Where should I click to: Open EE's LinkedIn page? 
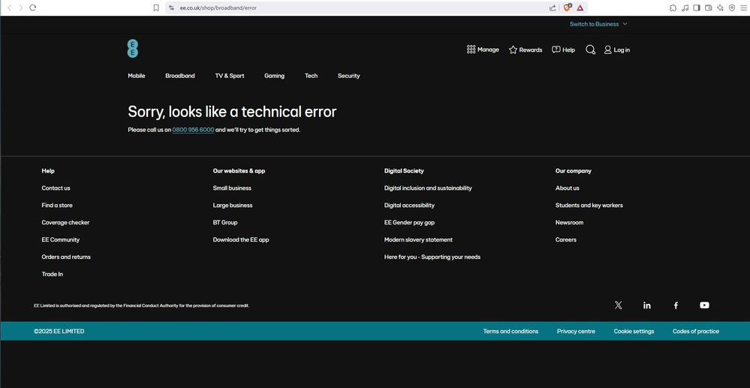coord(646,305)
